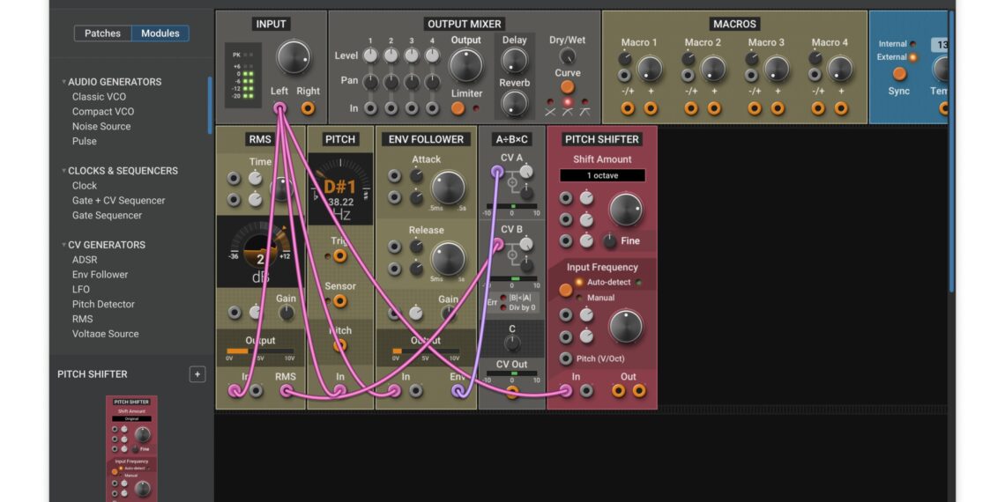Choose Pitch Detector from CV Generators list
Viewport: 1005px width, 502px height.
tap(103, 304)
